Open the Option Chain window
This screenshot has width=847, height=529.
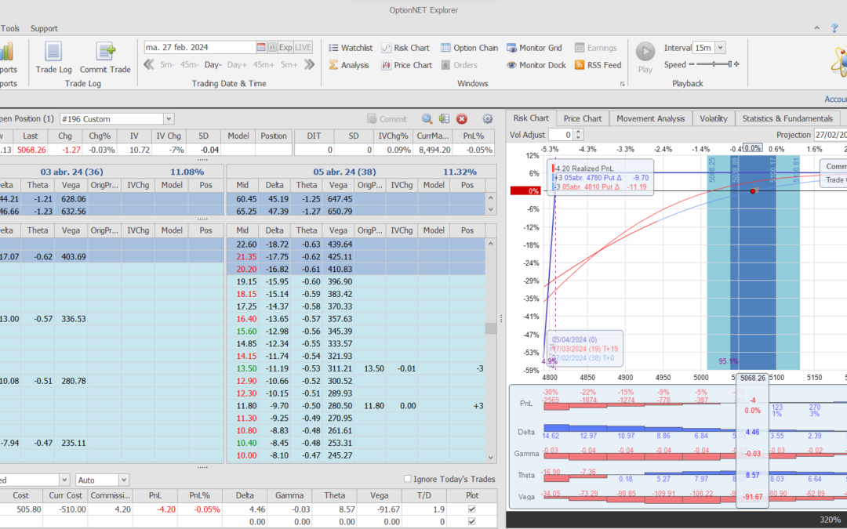(469, 48)
